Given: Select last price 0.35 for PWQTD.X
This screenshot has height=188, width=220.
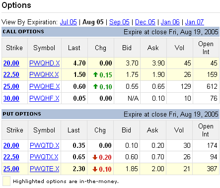Looking at the screenshot, I should (x=79, y=145).
